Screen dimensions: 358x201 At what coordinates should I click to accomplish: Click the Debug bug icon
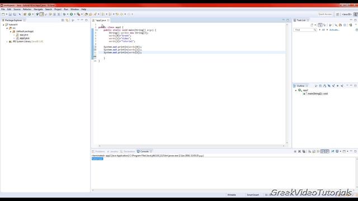click(x=64, y=14)
